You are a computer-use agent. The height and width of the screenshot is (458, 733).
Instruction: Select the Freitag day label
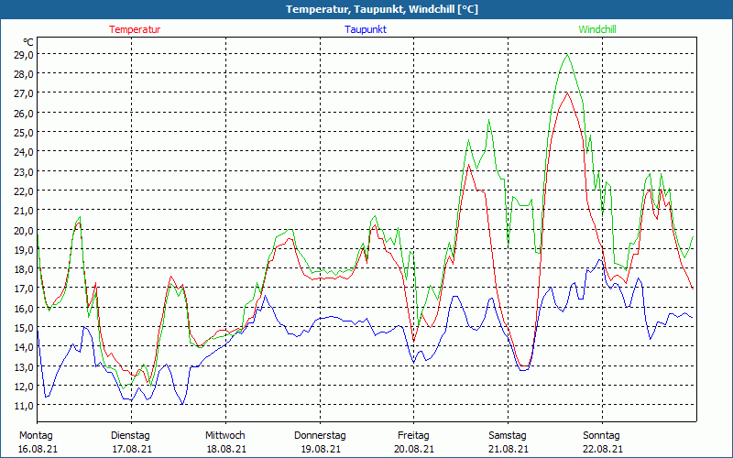(413, 435)
